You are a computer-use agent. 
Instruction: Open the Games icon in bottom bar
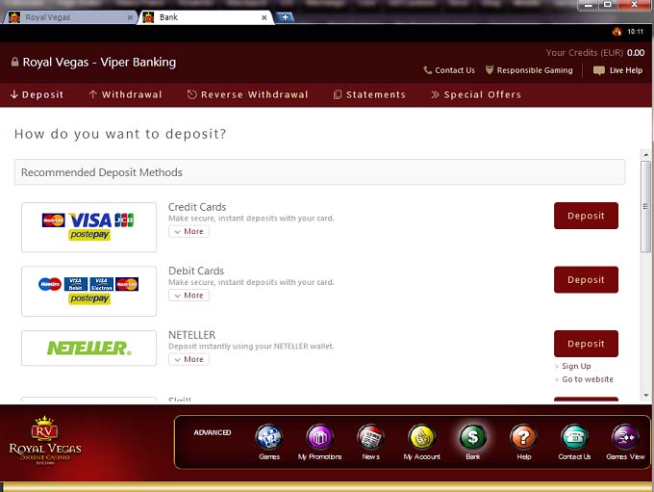(x=268, y=438)
